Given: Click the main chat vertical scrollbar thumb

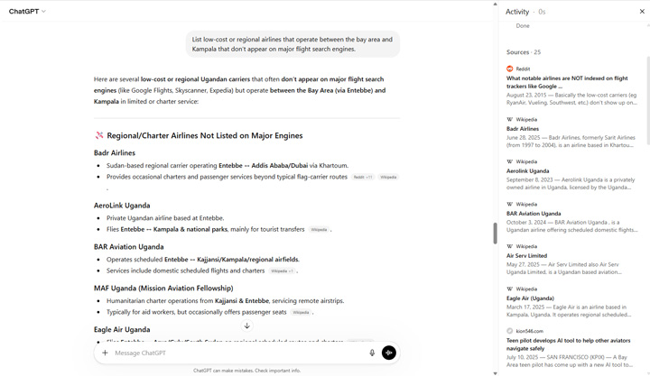Looking at the screenshot, I should click(495, 233).
